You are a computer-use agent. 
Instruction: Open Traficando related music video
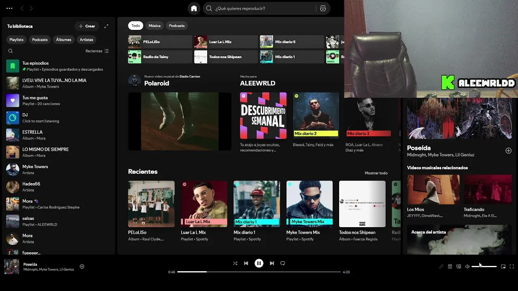tap(488, 196)
